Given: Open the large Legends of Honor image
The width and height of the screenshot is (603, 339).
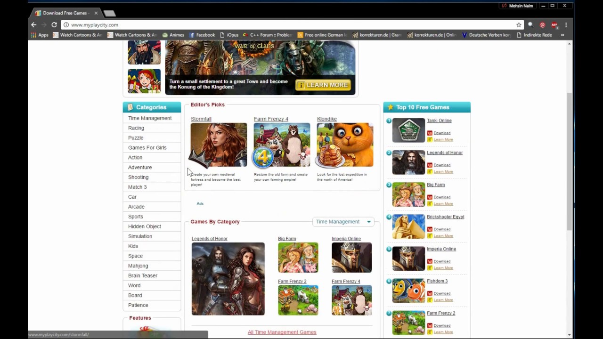Looking at the screenshot, I should click(x=228, y=279).
